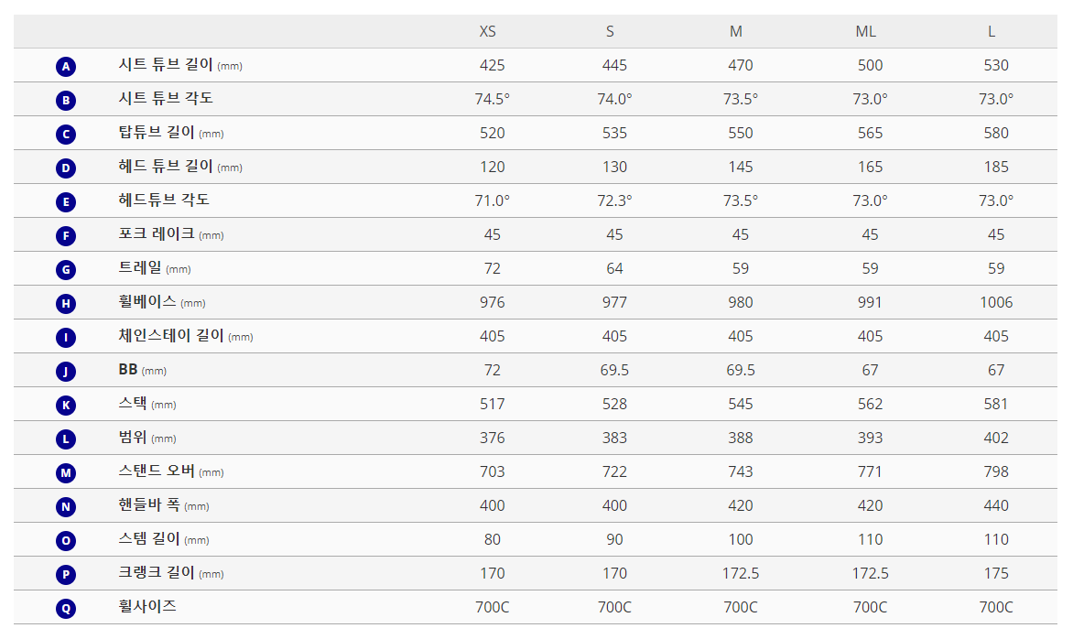Click the XS size column header
1073x639 pixels.
point(488,32)
